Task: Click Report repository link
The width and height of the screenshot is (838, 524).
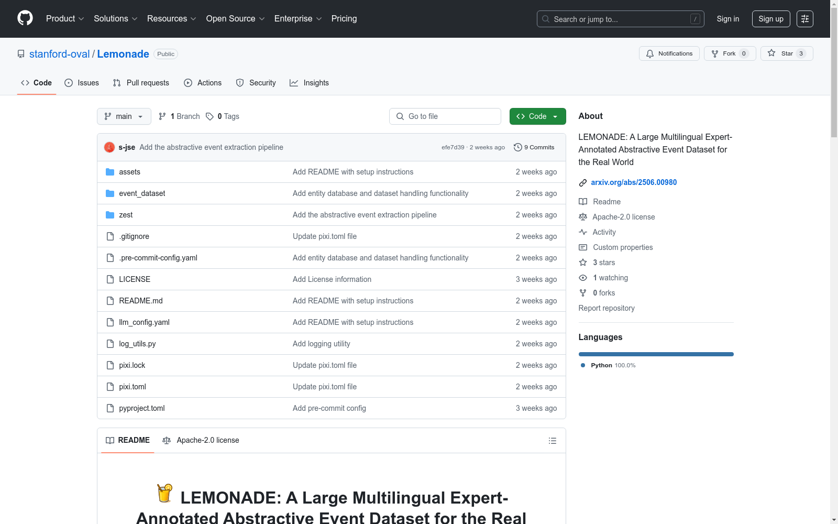Action: [x=607, y=308]
